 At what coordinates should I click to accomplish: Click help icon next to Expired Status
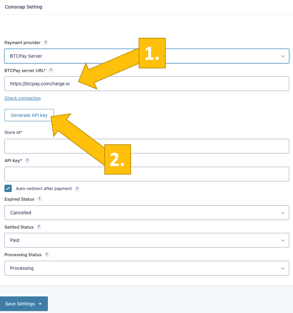pyautogui.click(x=40, y=199)
